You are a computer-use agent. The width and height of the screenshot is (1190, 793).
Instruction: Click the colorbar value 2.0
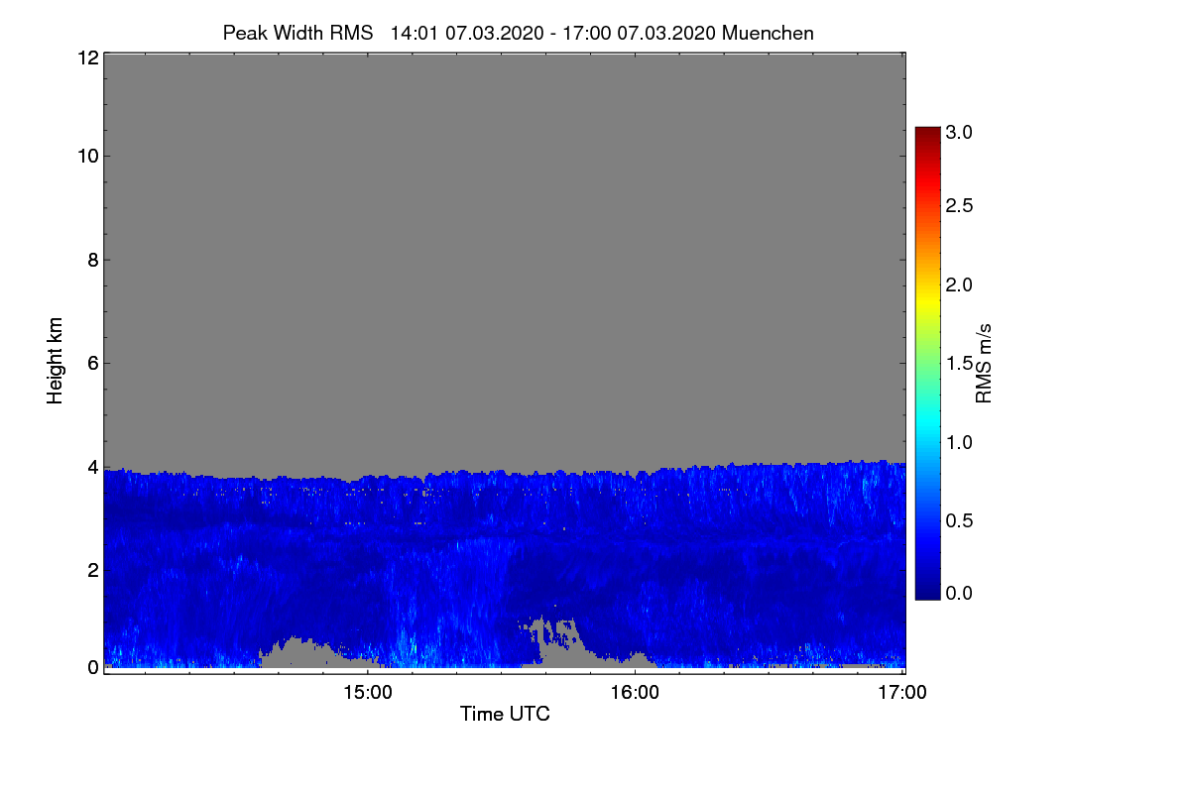coord(959,285)
